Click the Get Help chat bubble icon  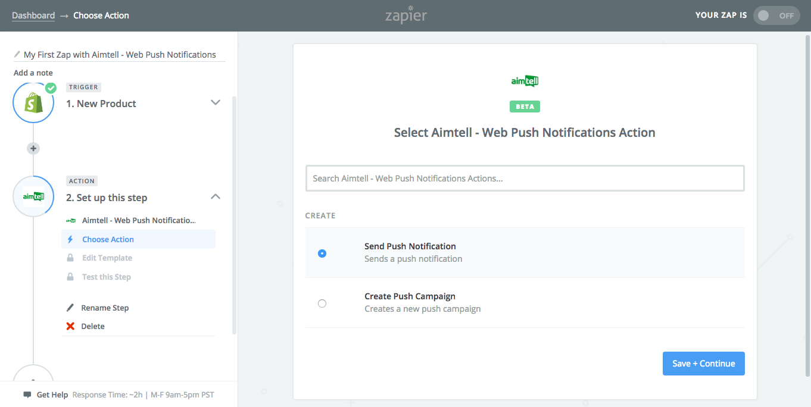[27, 395]
